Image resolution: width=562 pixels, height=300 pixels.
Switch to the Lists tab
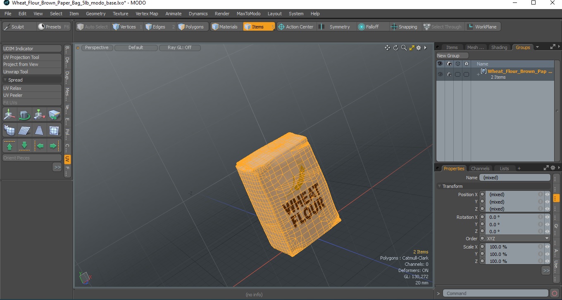pos(504,169)
